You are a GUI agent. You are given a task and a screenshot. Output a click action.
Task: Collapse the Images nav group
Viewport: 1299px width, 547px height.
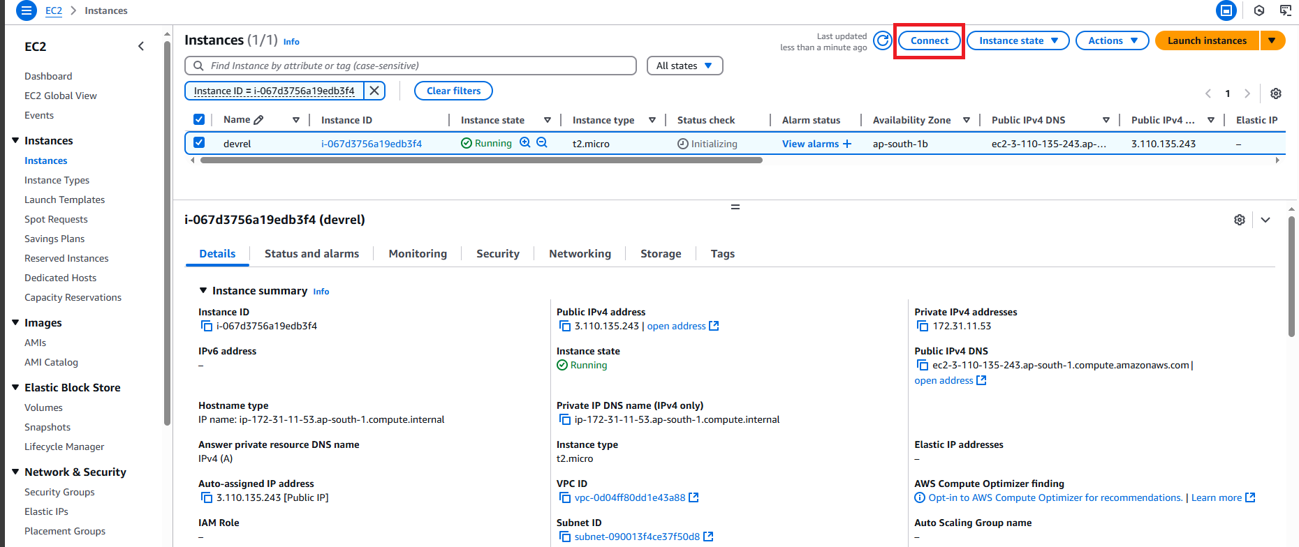click(15, 322)
